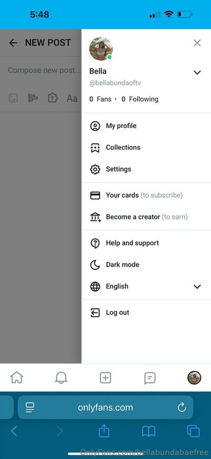Open My profile

click(146, 126)
